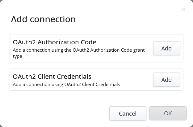Click the word 'connection' in dialog title
193x127 pixels.
(x=52, y=19)
